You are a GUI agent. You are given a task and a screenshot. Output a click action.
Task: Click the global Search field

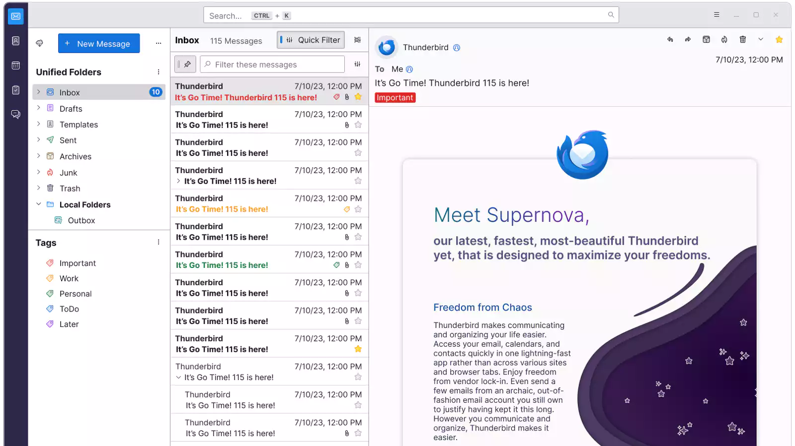click(411, 15)
